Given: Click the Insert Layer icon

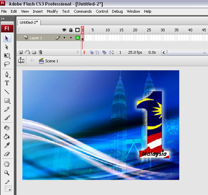Looking at the screenshot, I should tap(21, 52).
